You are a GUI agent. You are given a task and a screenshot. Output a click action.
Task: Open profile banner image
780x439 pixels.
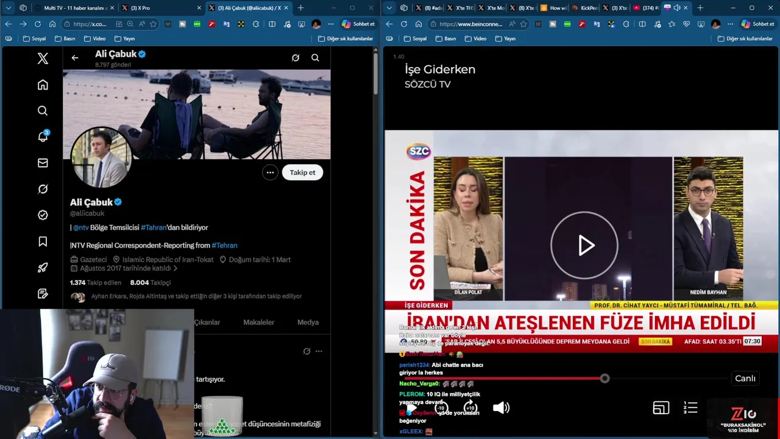197,115
